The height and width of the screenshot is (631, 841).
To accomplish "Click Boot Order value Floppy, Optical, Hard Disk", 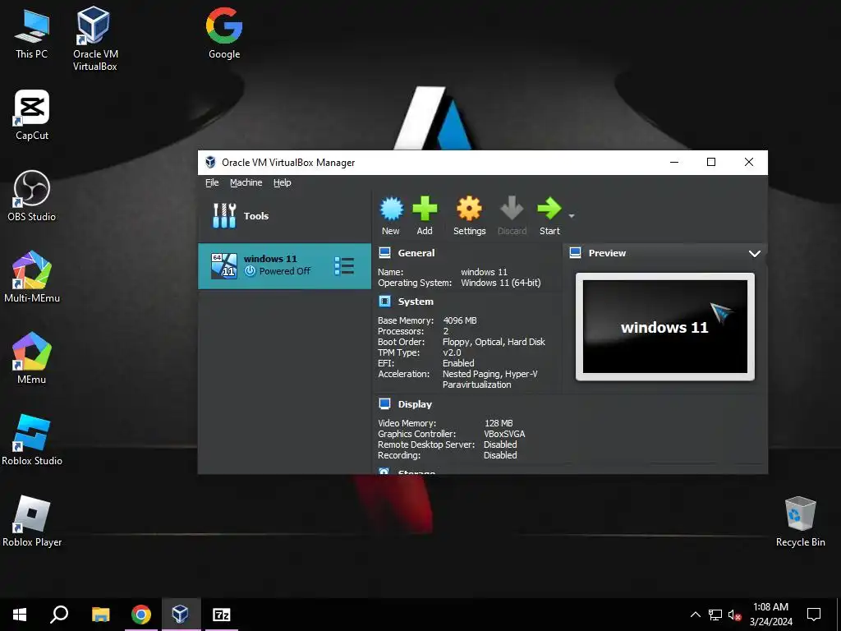I will click(x=494, y=342).
